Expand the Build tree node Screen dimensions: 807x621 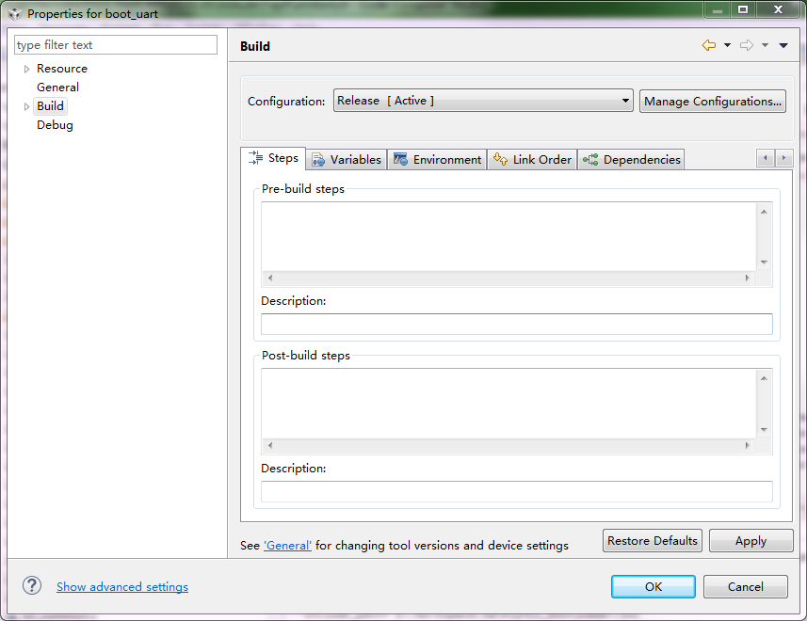(26, 106)
